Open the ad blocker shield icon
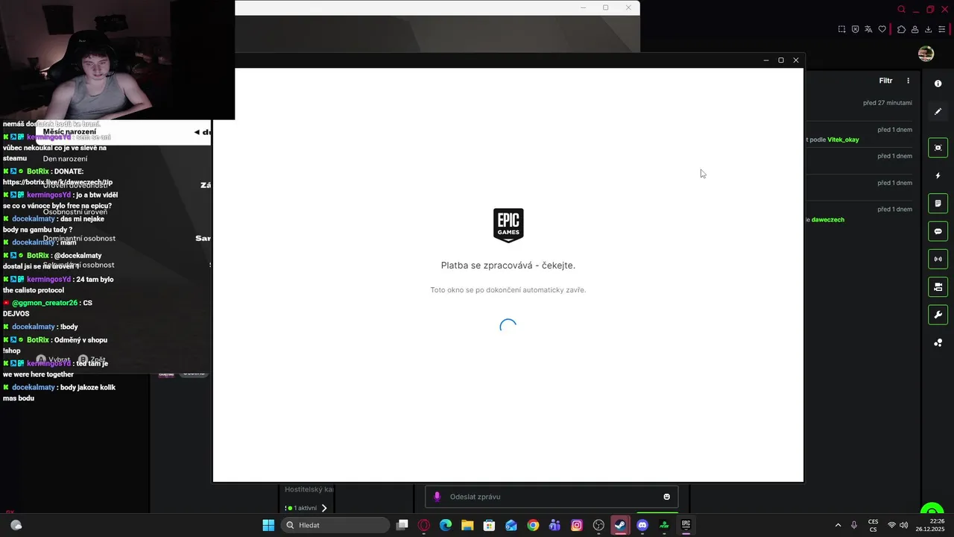 [856, 29]
